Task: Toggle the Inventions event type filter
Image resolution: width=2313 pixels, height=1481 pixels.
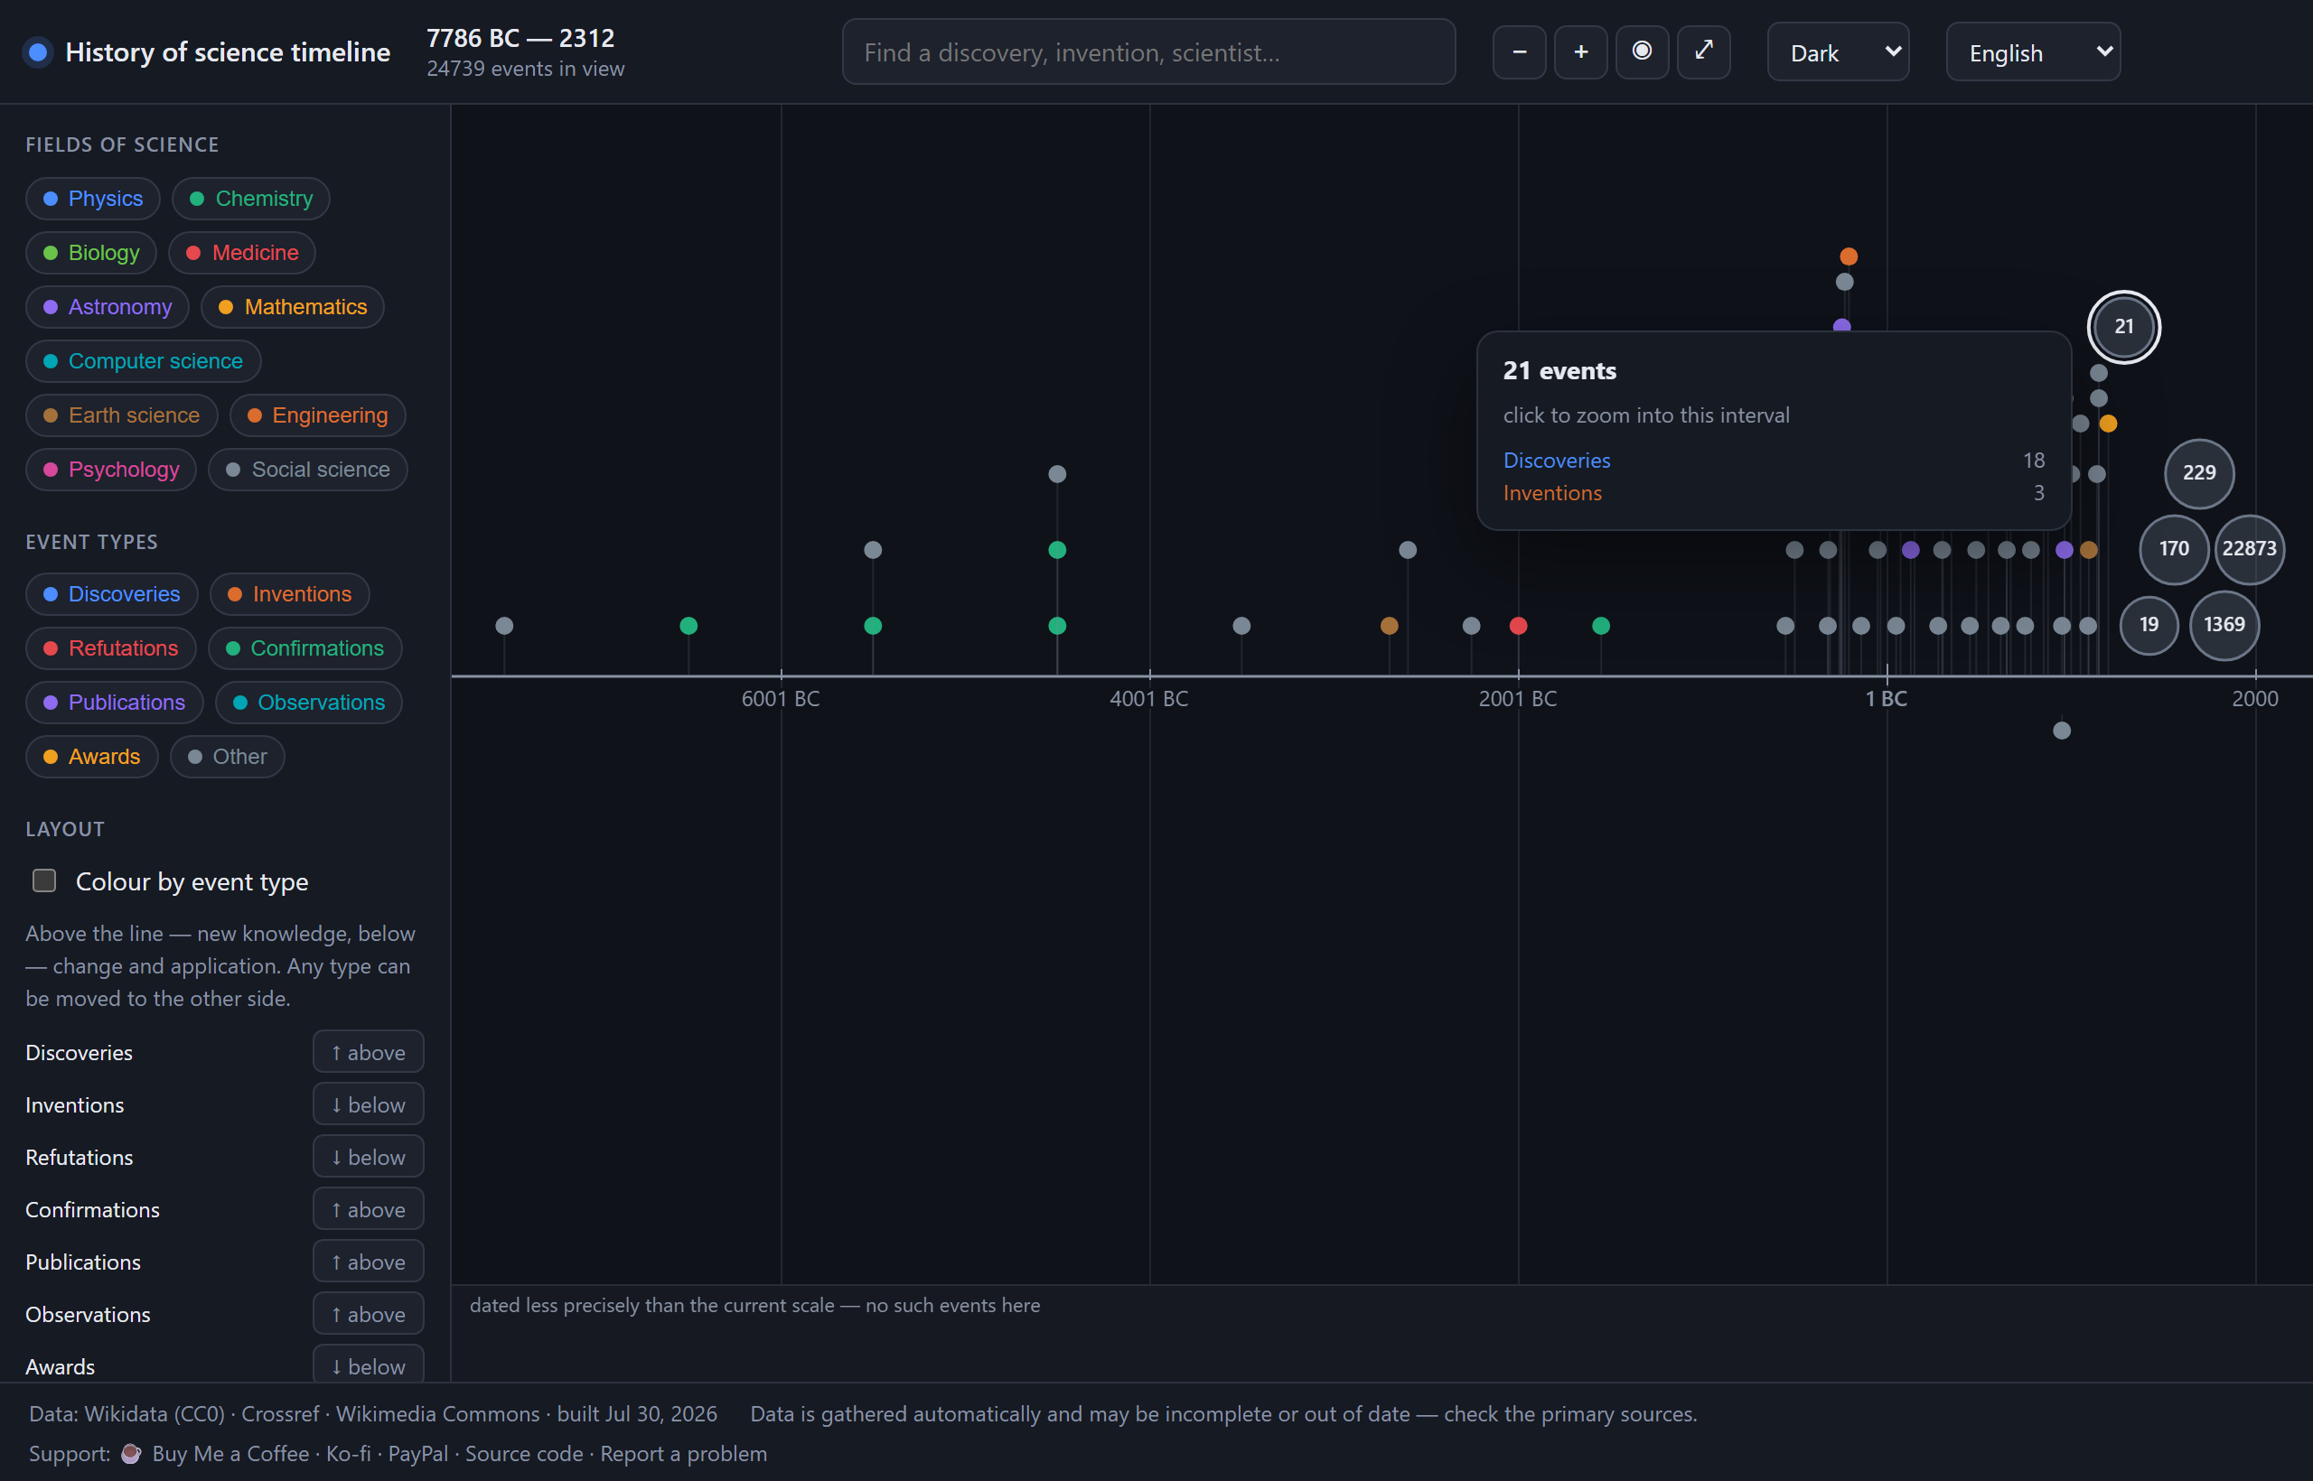Action: click(x=290, y=594)
